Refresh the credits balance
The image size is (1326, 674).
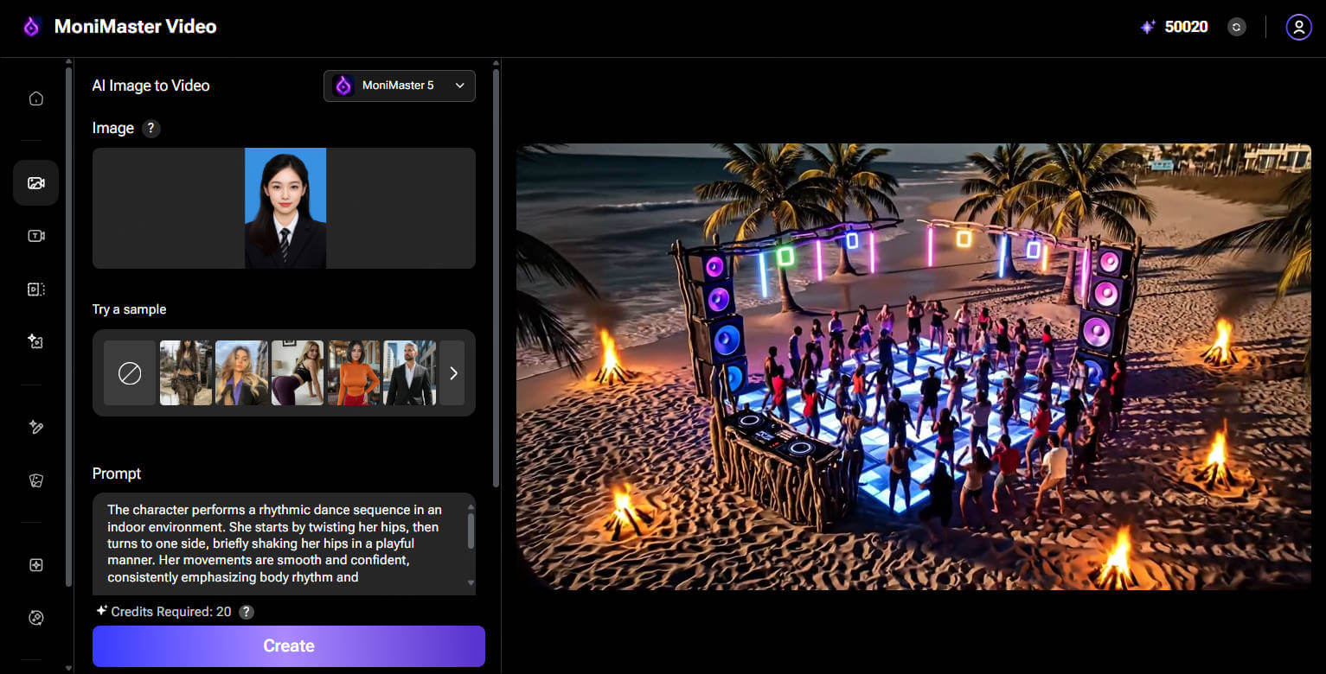pos(1237,27)
